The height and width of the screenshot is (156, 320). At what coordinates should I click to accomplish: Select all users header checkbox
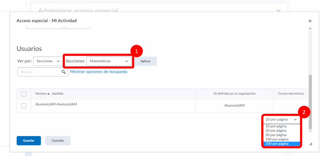coord(24,94)
